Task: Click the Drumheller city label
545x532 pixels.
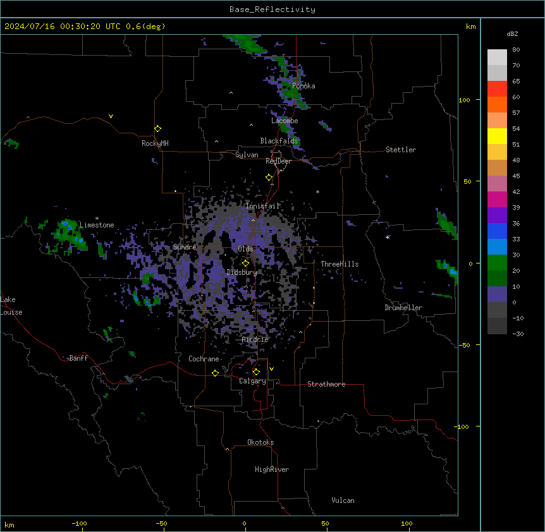Action: (403, 308)
